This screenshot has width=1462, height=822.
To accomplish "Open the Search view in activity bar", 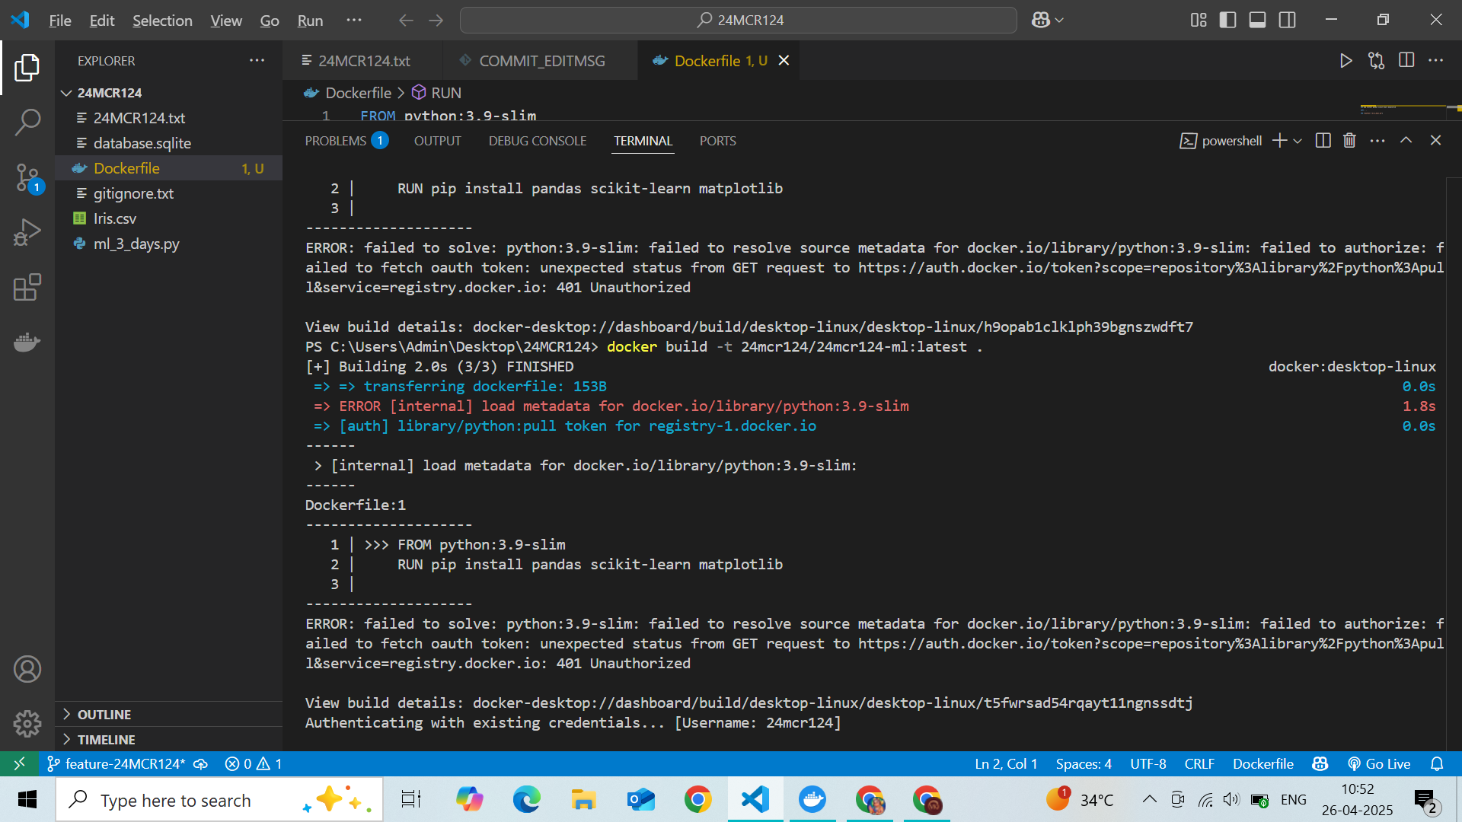I will click(27, 122).
